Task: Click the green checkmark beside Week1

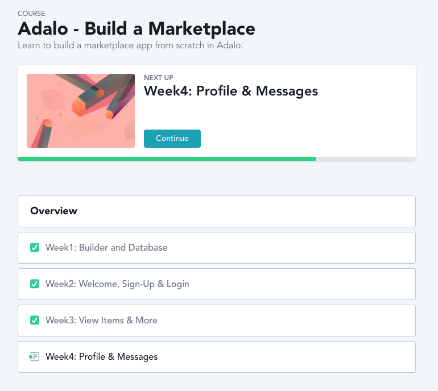Action: pos(34,248)
